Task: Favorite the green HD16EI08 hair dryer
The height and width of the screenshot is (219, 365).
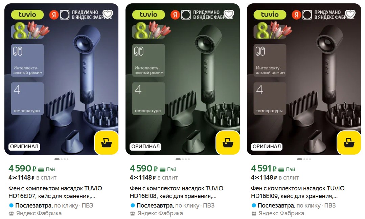Action: (229, 14)
